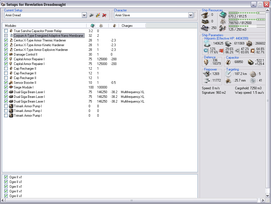Screen dimensions: 271x204
Task: Click the red X delete setup icon
Action: pyautogui.click(x=104, y=15)
